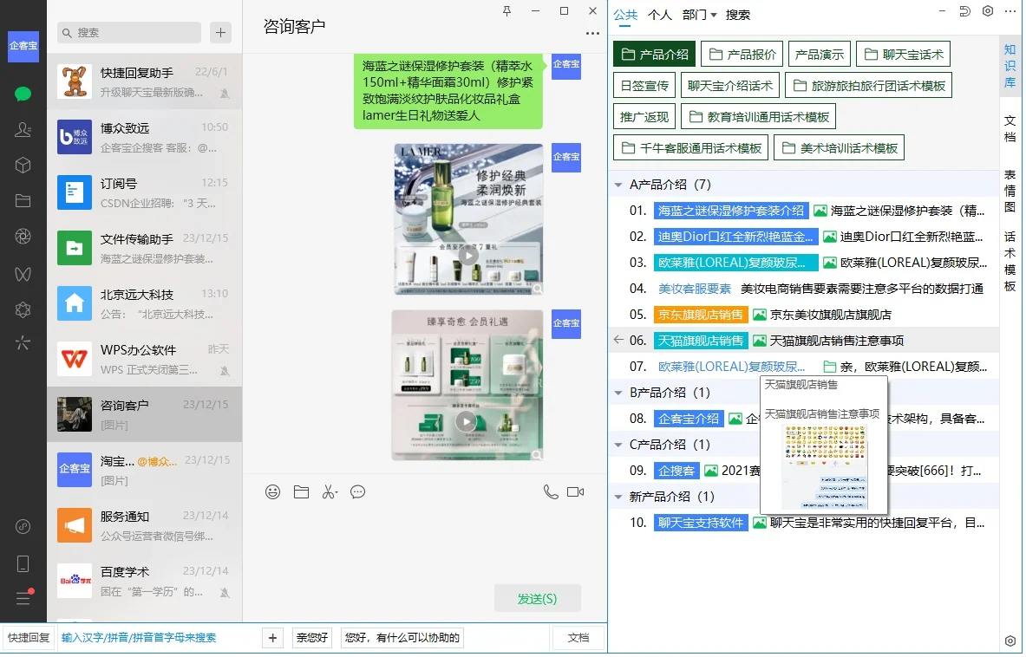This screenshot has width=1026, height=657.
Task: Open 千牛客服通用话术模板 folder
Action: [692, 148]
